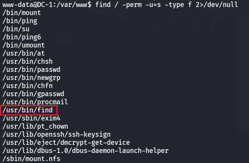Click the /bin/umount output line
The width and height of the screenshot is (249, 163).
pyautogui.click(x=24, y=45)
